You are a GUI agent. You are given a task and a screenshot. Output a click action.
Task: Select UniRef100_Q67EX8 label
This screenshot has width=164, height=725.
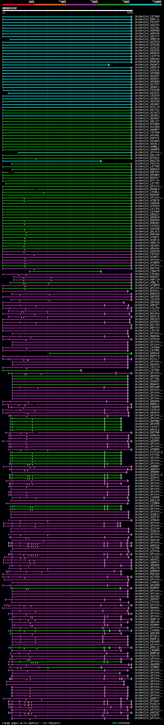(x=147, y=42)
